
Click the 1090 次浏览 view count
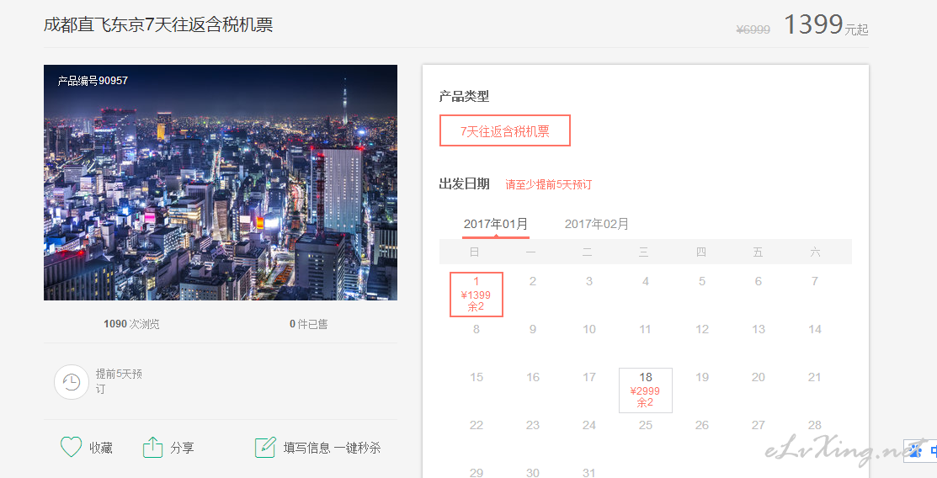(x=131, y=324)
